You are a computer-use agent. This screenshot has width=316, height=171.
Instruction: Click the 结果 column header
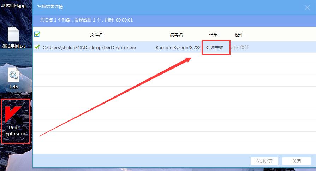[x=213, y=35]
